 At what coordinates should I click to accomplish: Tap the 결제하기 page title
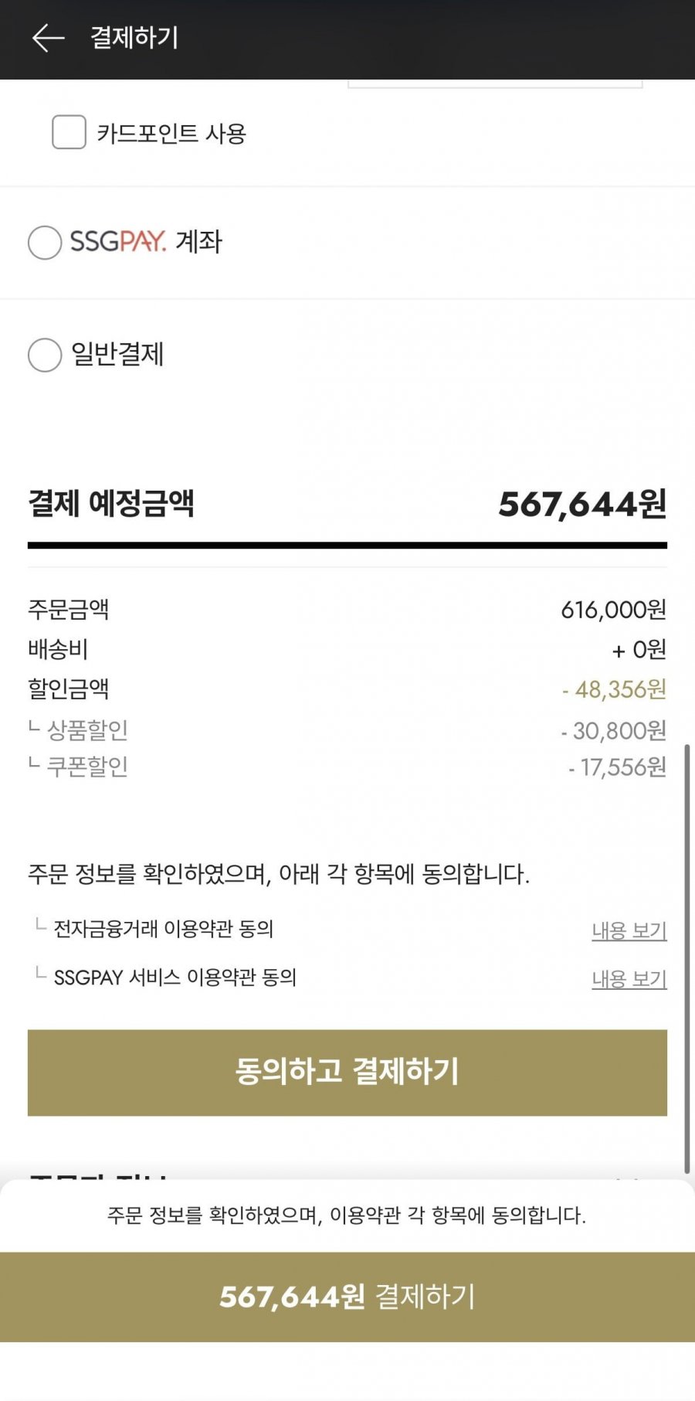coord(134,38)
